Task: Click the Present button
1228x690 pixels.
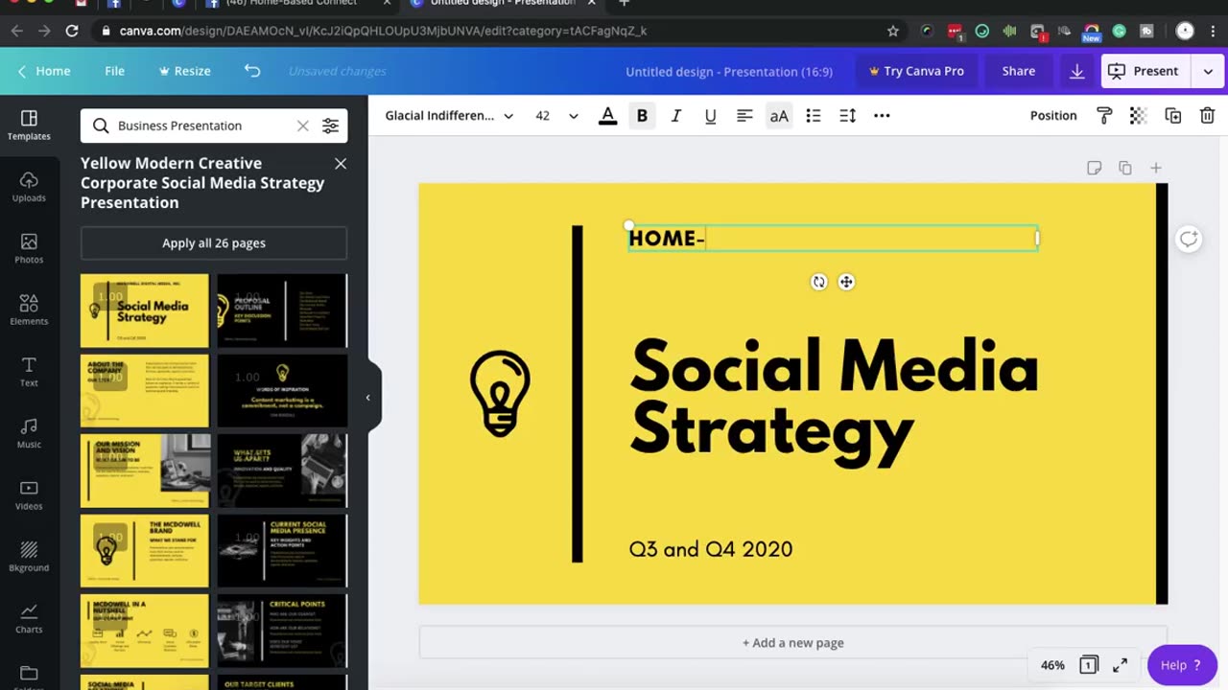Action: tap(1146, 71)
